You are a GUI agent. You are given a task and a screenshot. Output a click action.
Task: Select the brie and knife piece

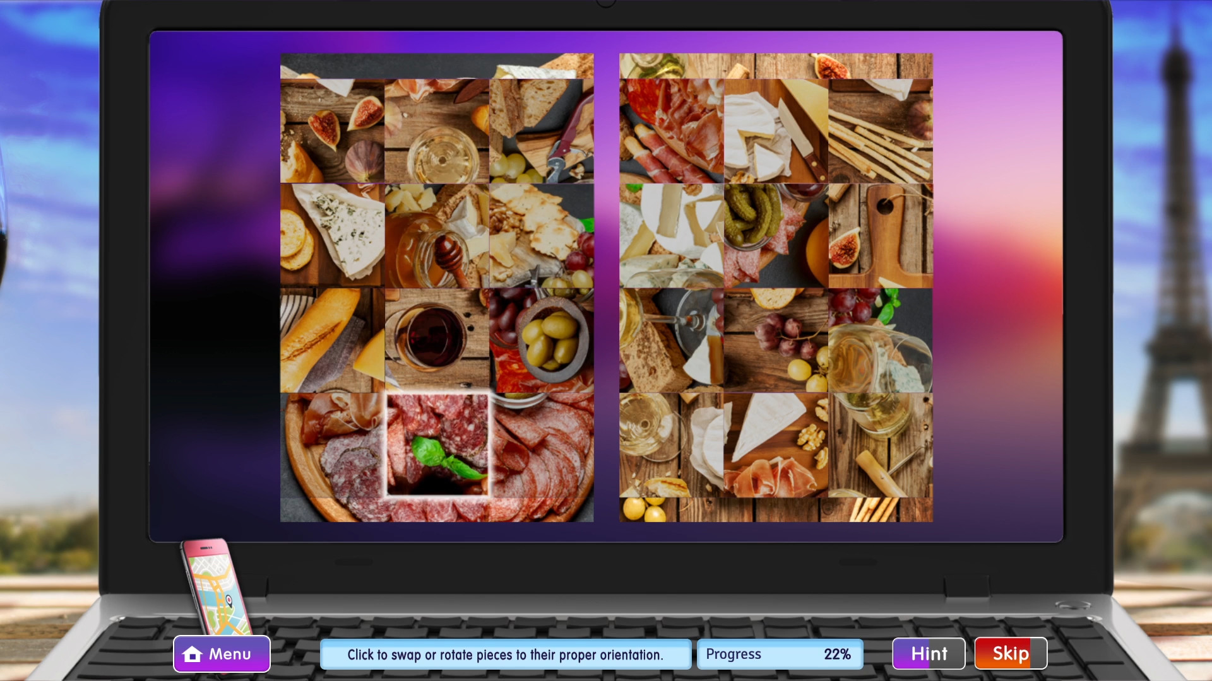(x=775, y=129)
